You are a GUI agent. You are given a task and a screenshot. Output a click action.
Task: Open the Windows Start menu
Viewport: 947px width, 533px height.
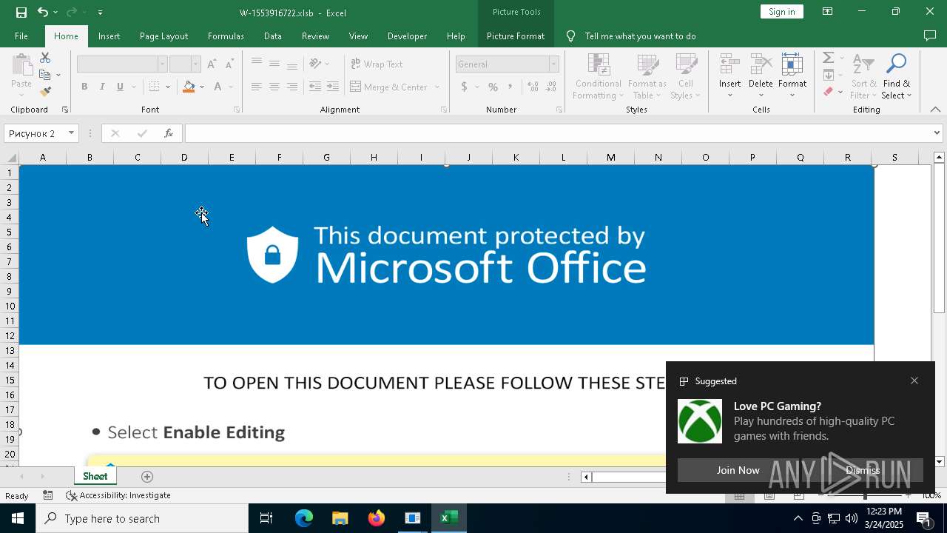point(18,518)
